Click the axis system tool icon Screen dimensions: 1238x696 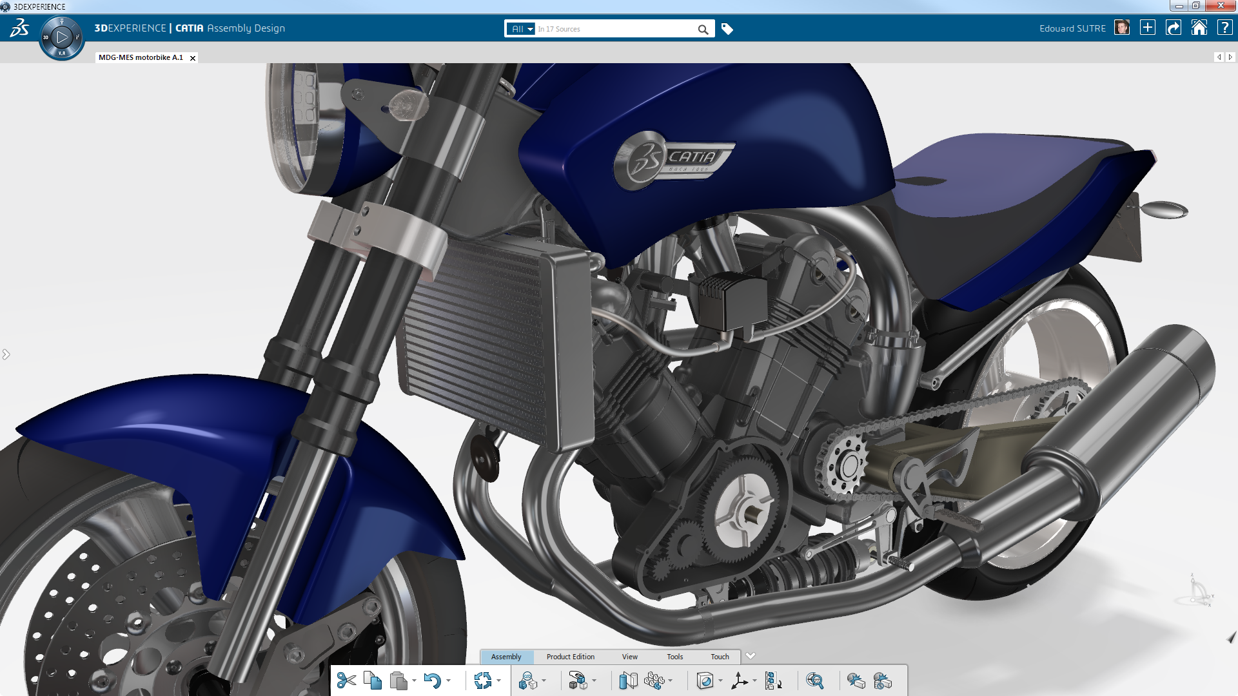click(740, 681)
